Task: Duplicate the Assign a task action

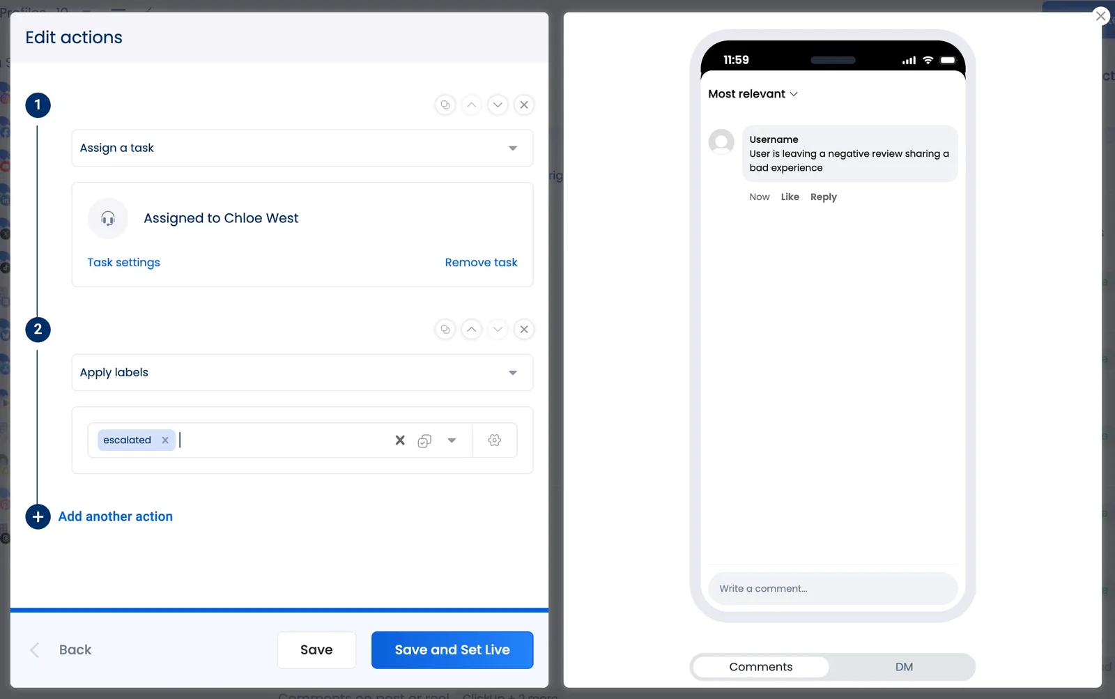Action: tap(445, 105)
